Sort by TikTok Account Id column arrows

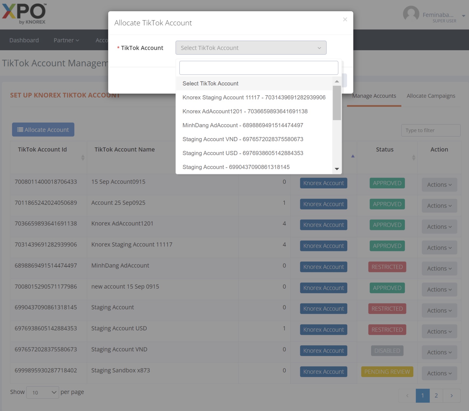coord(83,158)
